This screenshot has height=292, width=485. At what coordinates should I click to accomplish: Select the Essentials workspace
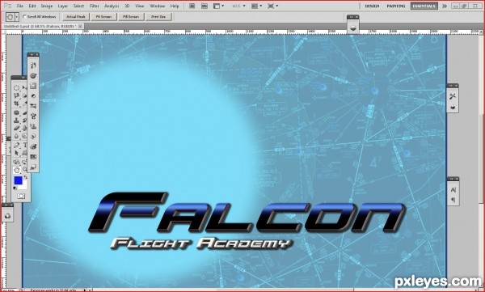point(424,6)
